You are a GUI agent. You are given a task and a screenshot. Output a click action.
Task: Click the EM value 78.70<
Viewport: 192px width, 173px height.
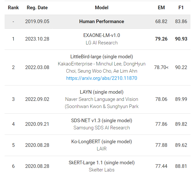(161, 68)
